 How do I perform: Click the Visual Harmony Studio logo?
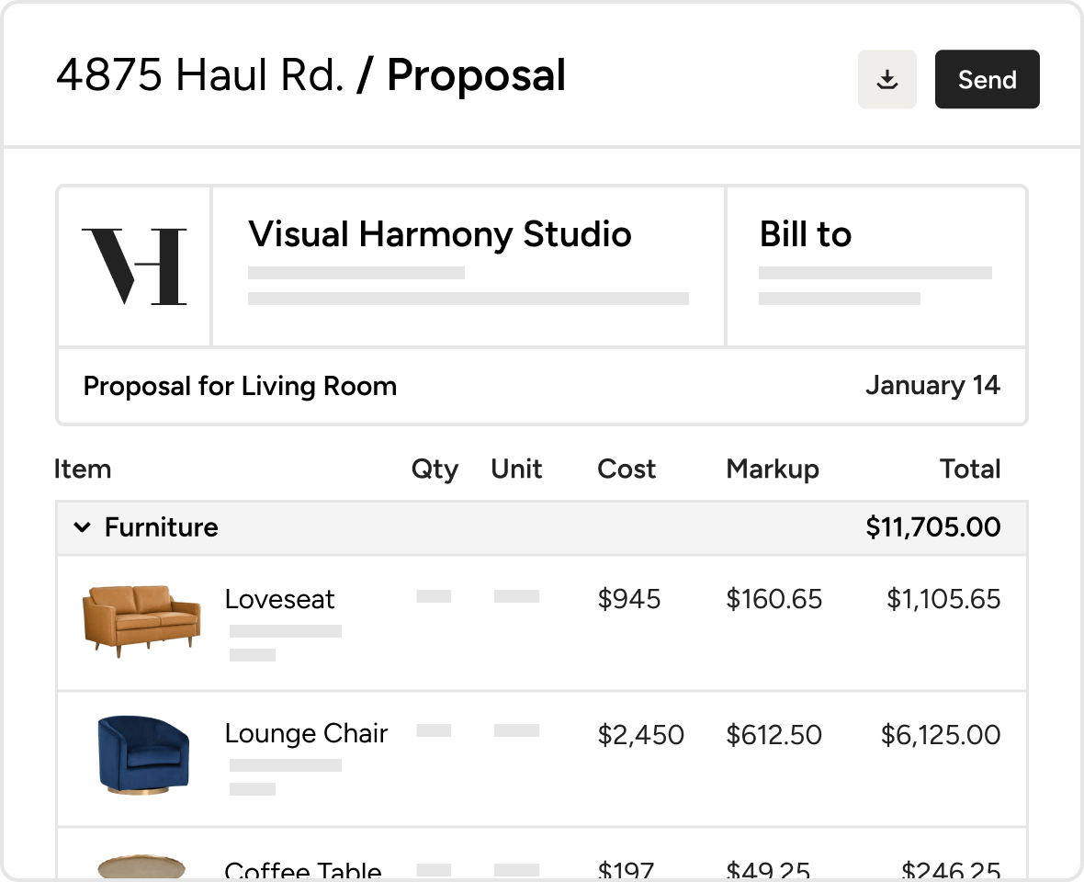click(134, 266)
